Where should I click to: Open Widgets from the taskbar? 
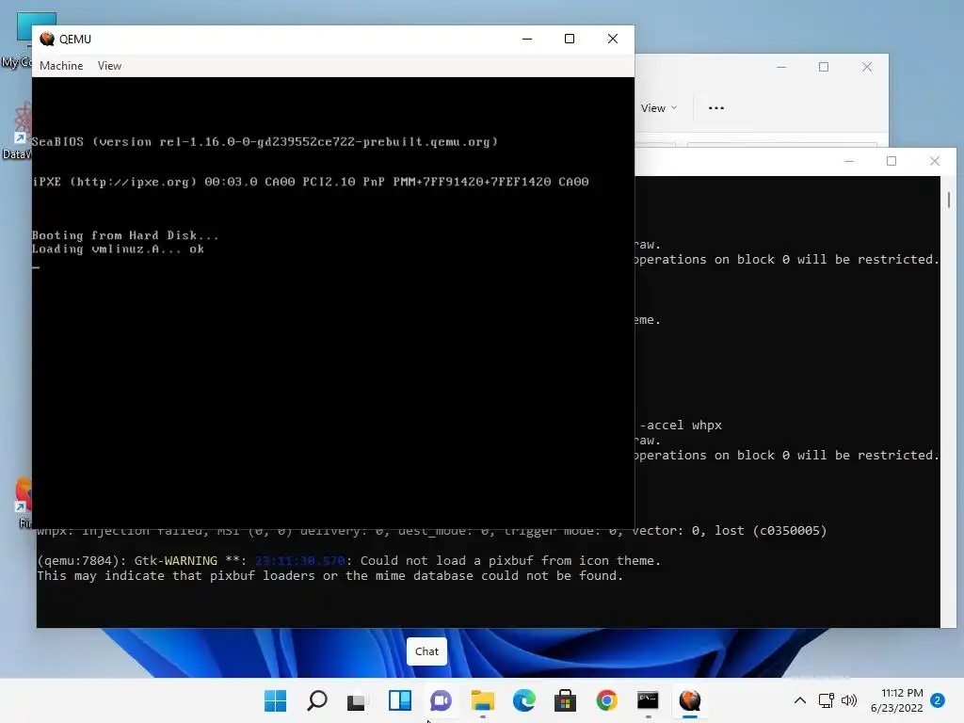[x=399, y=700]
